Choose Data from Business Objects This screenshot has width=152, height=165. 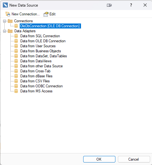(41, 51)
